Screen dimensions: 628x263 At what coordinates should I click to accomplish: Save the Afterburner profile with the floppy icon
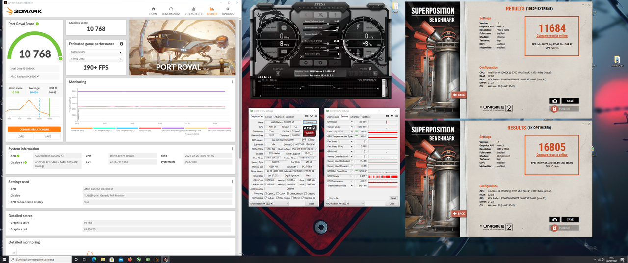coord(375,73)
